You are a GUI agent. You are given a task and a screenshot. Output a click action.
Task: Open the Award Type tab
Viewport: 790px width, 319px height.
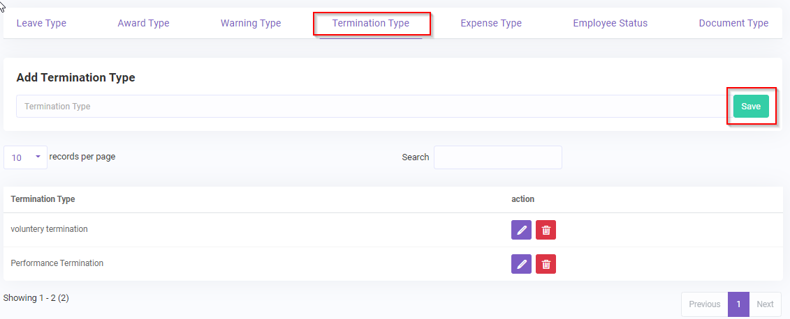click(x=143, y=23)
